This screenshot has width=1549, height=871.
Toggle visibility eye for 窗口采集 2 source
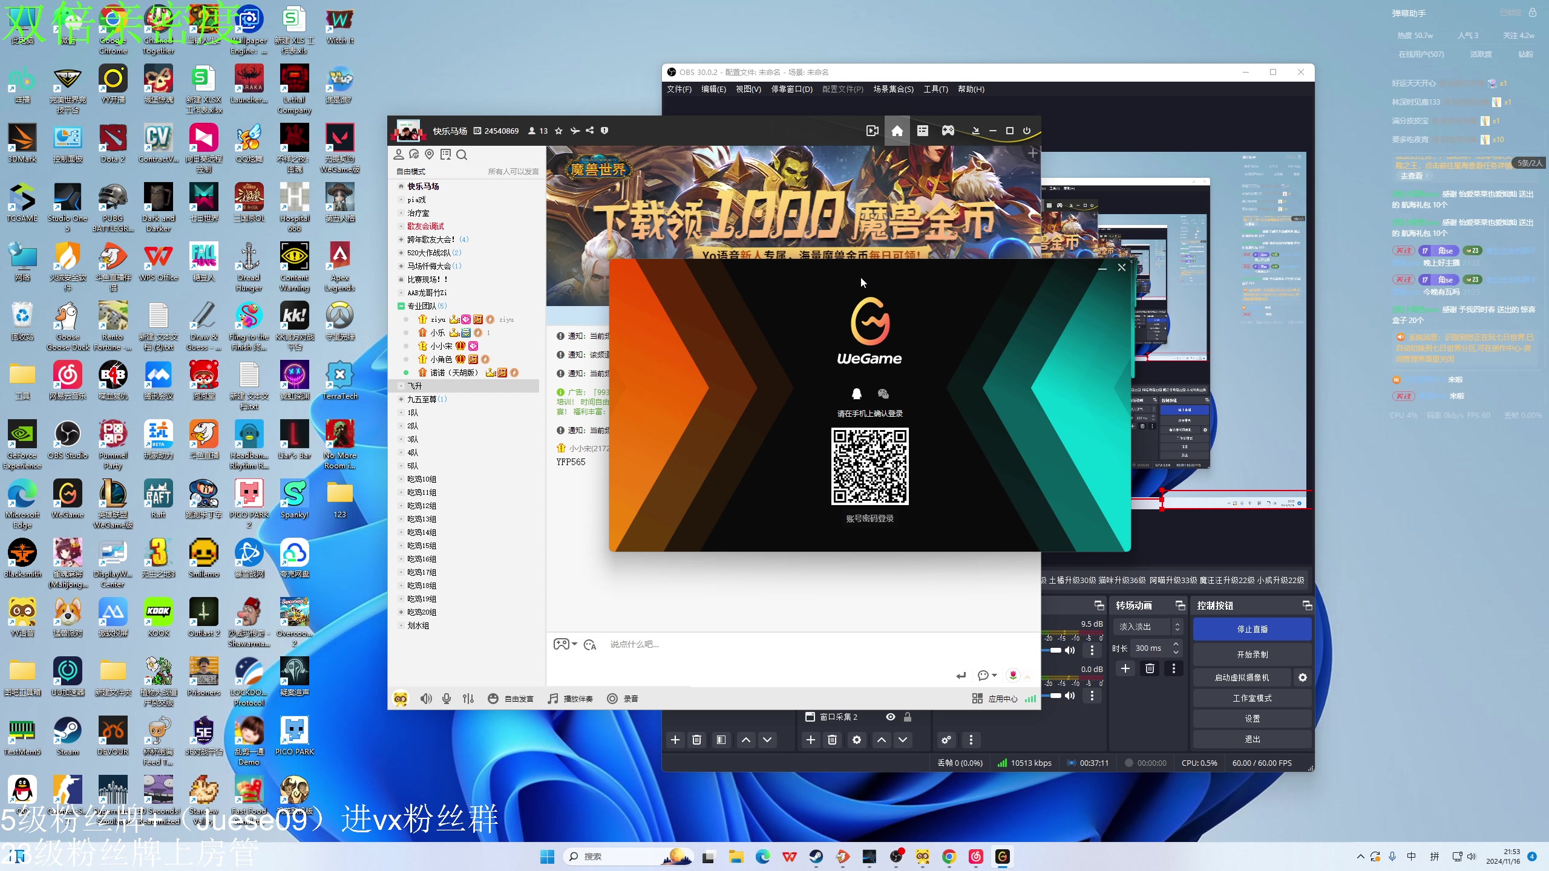pos(891,717)
